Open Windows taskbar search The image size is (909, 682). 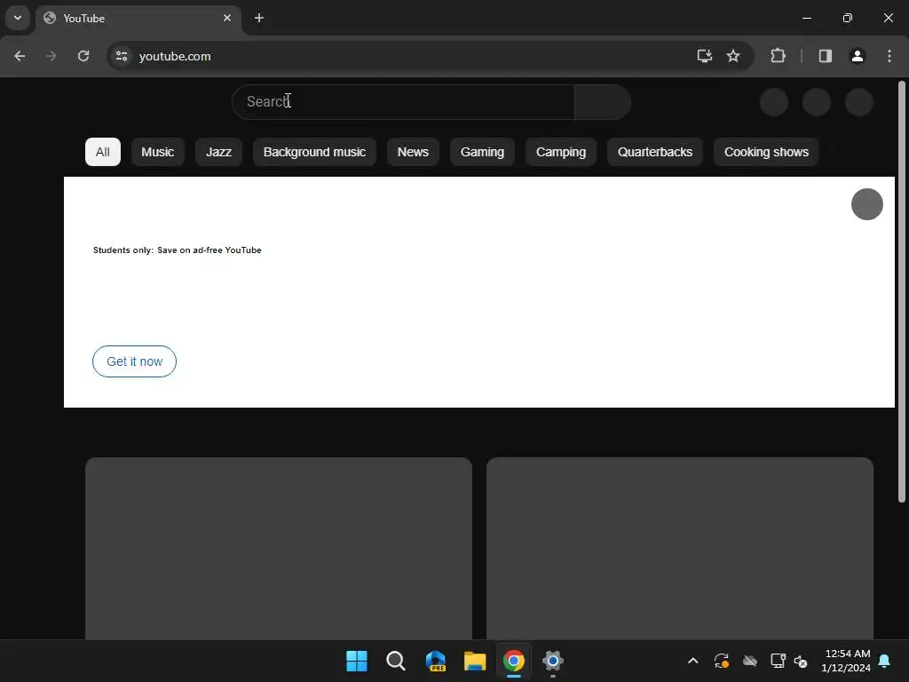tap(396, 661)
